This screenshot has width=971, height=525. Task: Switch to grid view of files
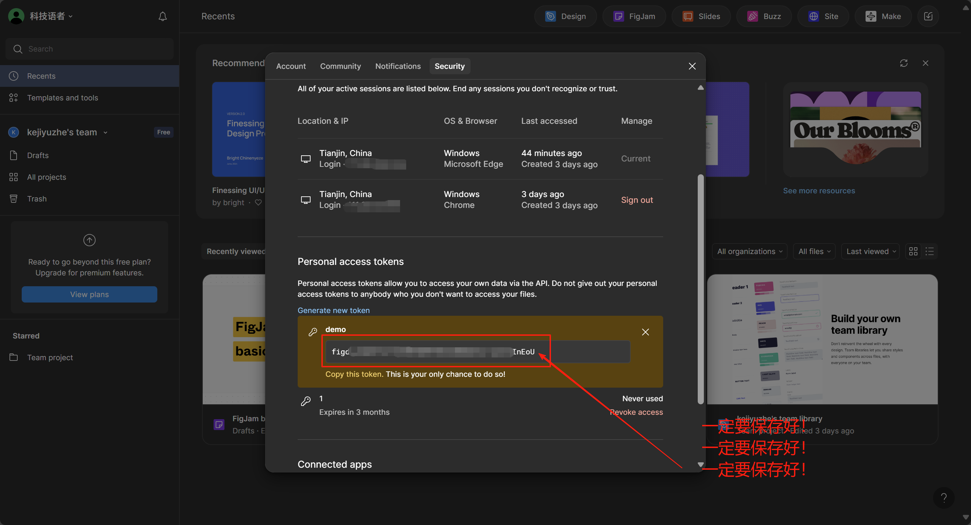[913, 251]
